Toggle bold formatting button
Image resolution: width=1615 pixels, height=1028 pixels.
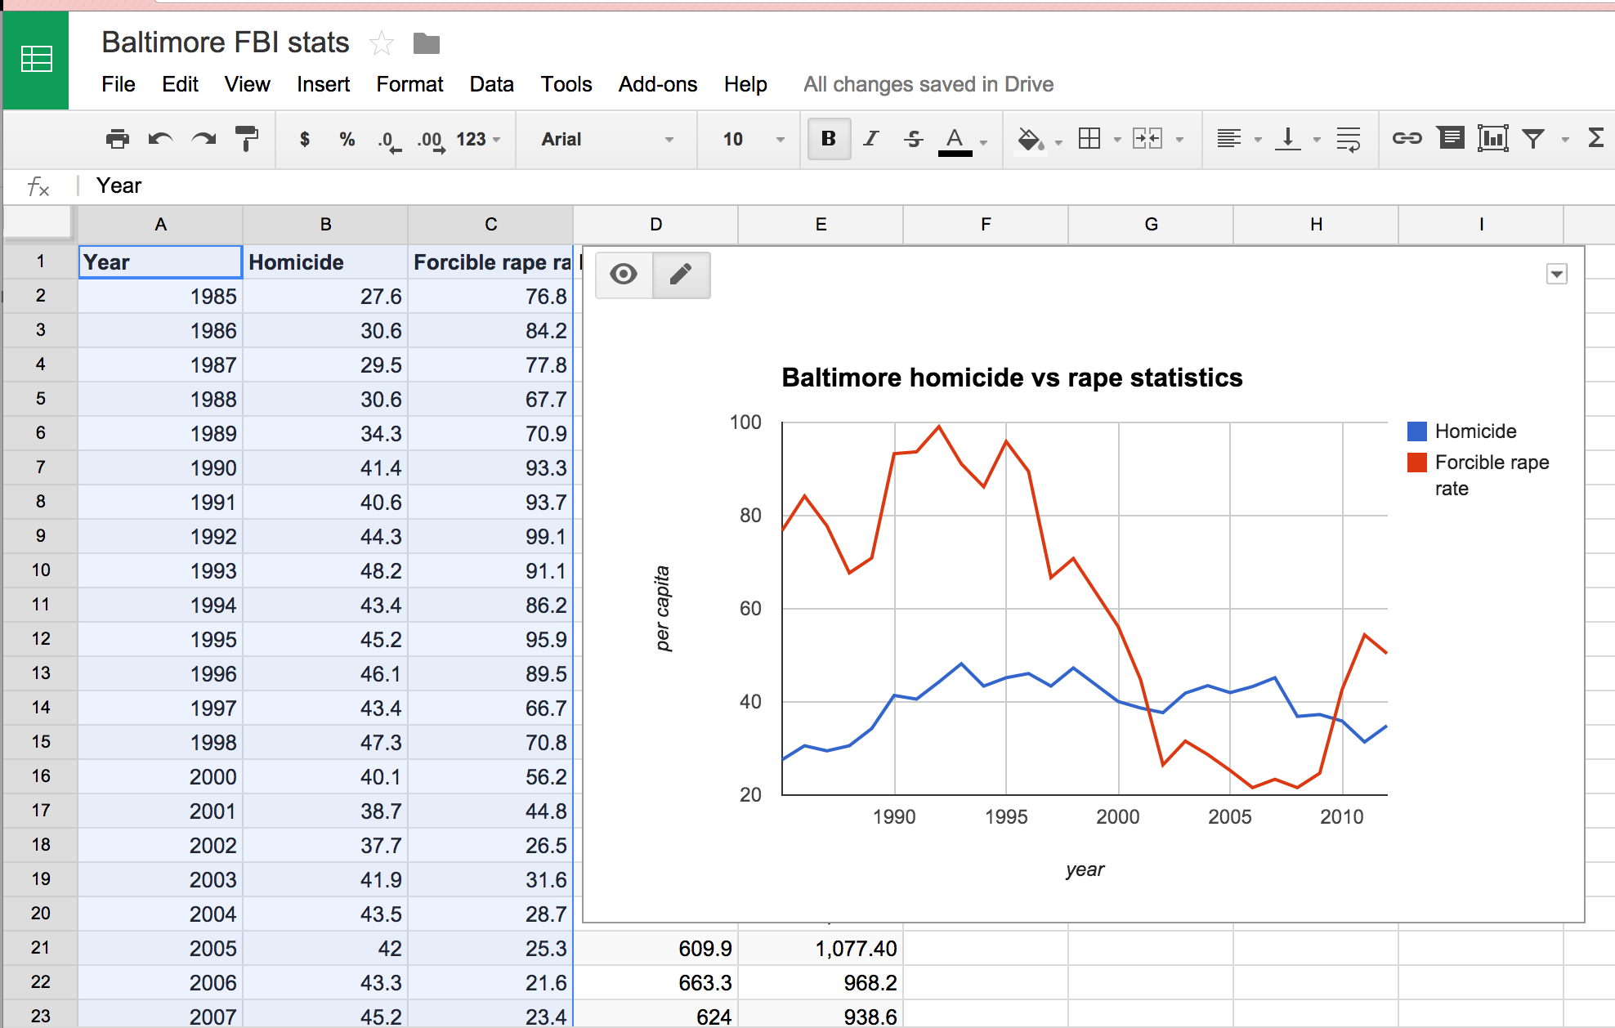[828, 139]
